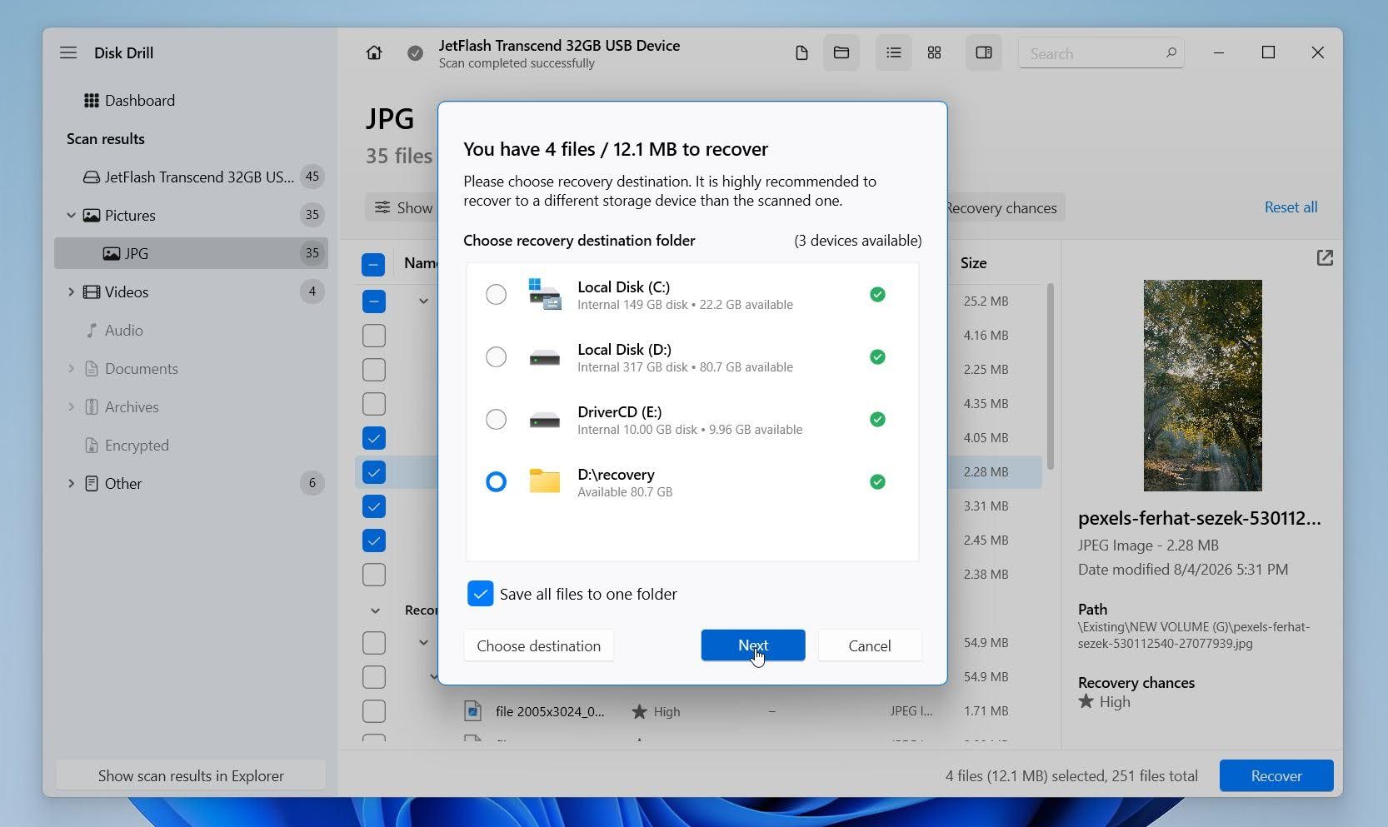The height and width of the screenshot is (827, 1388).
Task: Open Encrypted category in sidebar
Action: tap(127, 445)
